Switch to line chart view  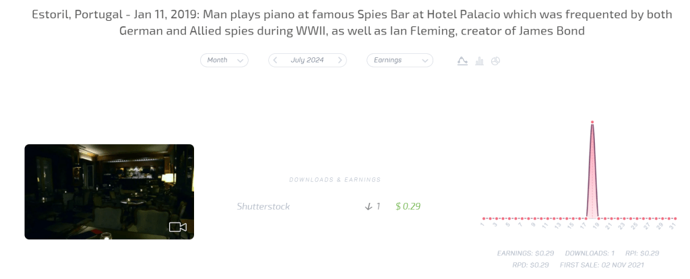462,61
